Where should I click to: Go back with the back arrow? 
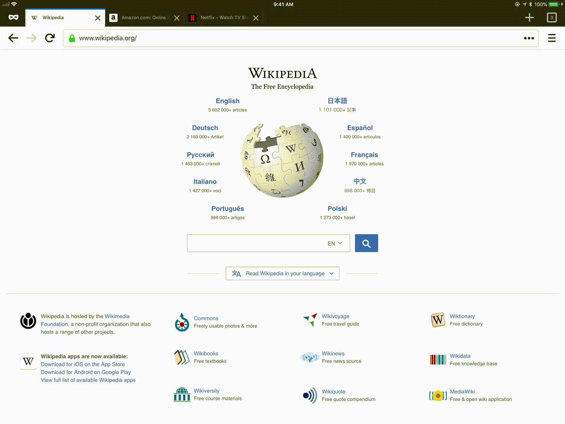[13, 38]
